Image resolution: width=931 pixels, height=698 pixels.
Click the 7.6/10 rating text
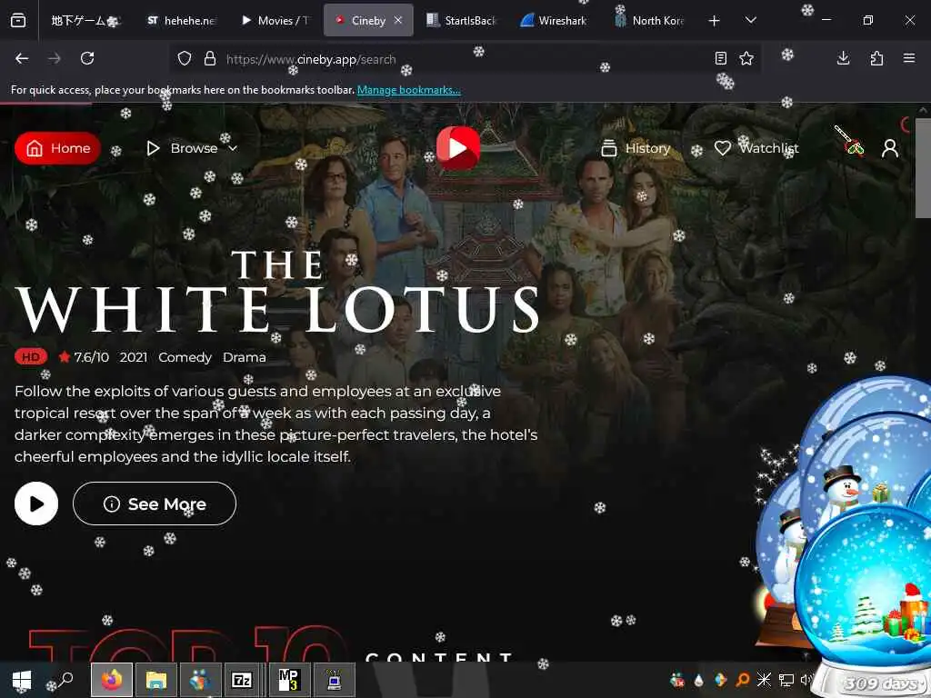(92, 356)
